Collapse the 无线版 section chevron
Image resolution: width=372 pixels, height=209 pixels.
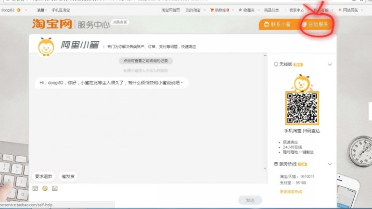(330, 64)
